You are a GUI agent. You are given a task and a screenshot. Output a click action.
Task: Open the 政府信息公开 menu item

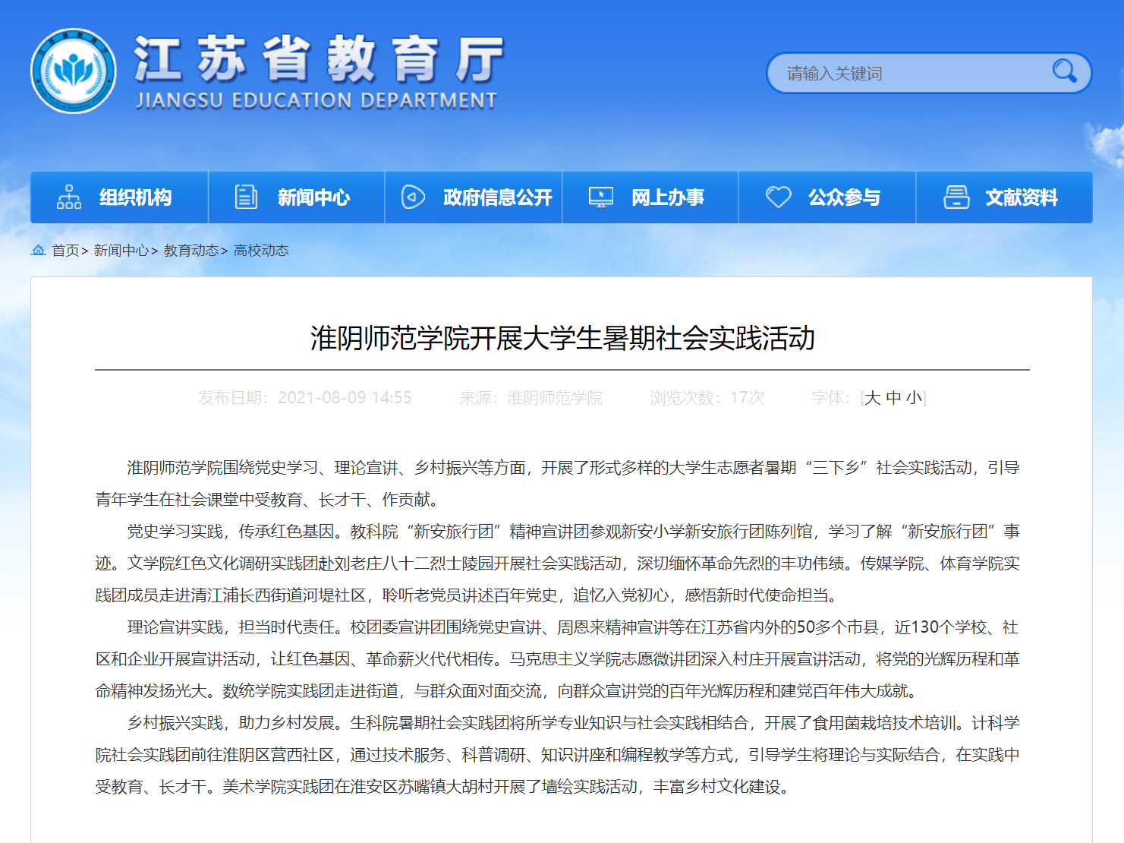(x=474, y=197)
